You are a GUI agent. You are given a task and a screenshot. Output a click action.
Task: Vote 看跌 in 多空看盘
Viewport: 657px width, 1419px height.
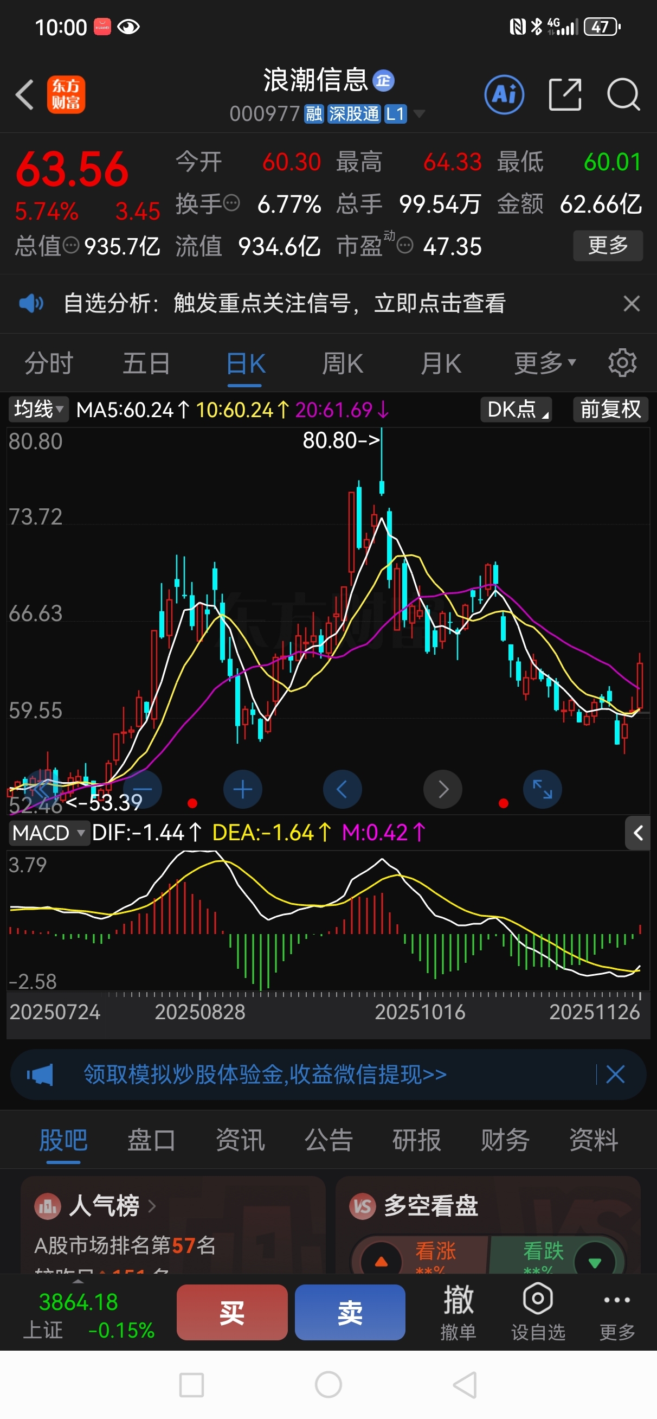tap(557, 1255)
